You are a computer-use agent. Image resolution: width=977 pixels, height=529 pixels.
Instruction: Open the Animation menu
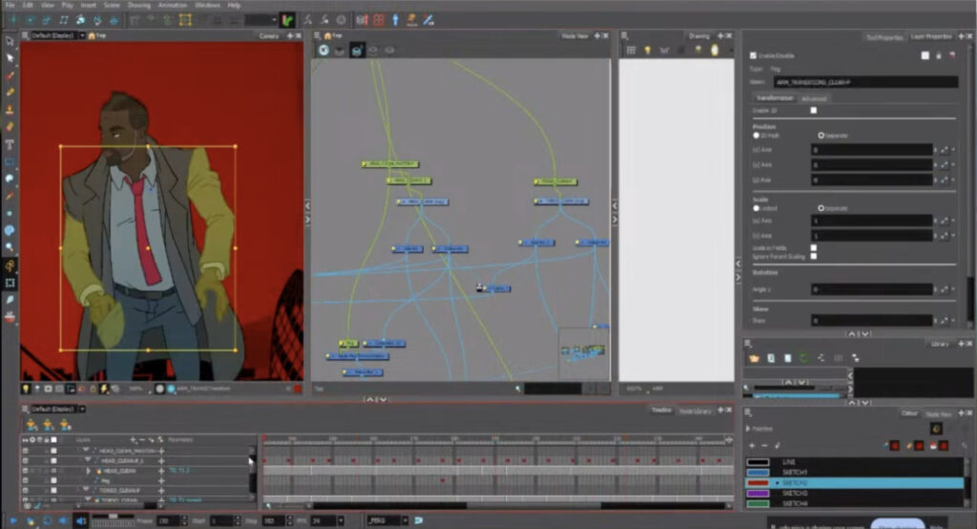173,5
